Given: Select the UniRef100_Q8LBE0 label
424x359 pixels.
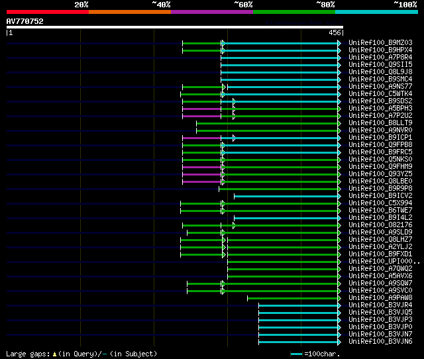Looking at the screenshot, I should 380,181.
